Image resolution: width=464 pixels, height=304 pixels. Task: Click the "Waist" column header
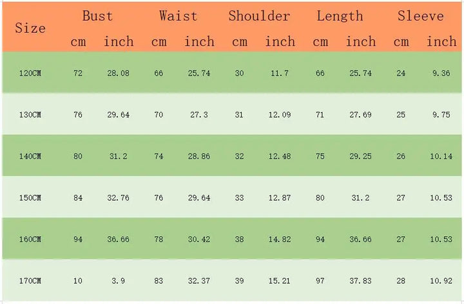(x=178, y=16)
